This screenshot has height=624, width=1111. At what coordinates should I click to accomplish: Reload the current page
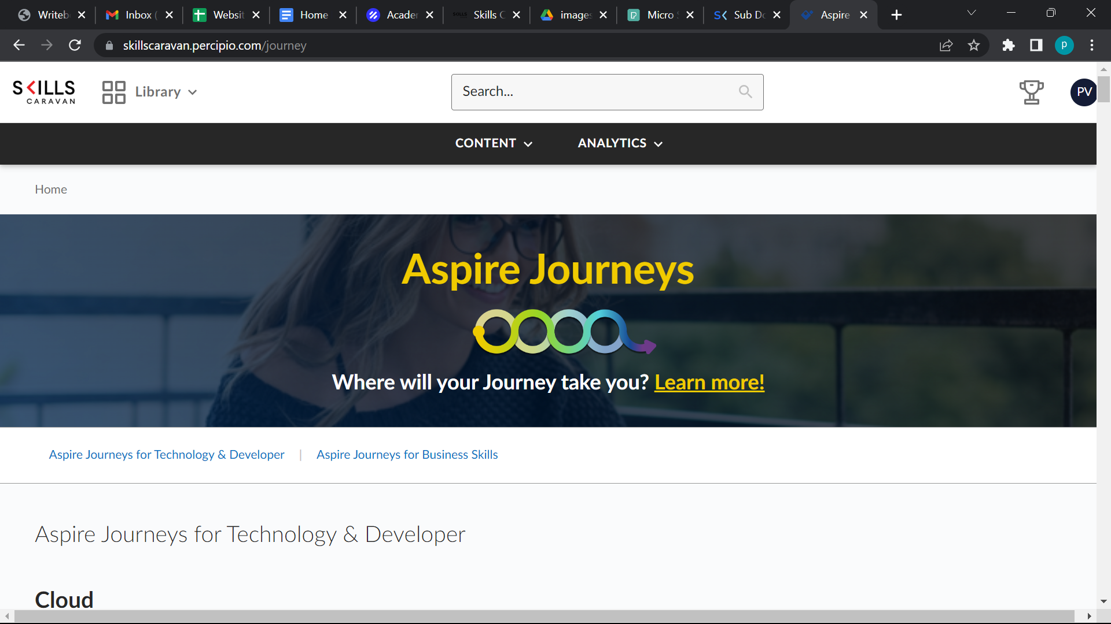[75, 45]
